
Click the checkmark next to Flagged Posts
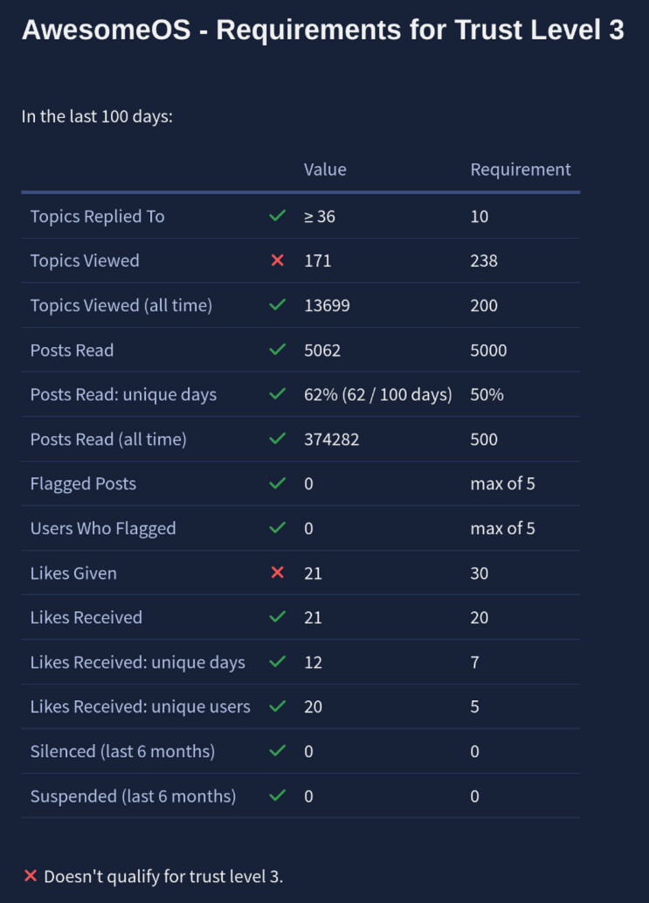(x=278, y=483)
